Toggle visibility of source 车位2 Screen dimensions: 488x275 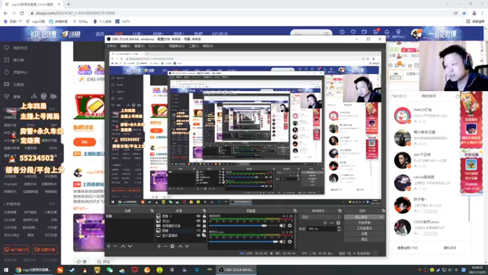point(198,221)
